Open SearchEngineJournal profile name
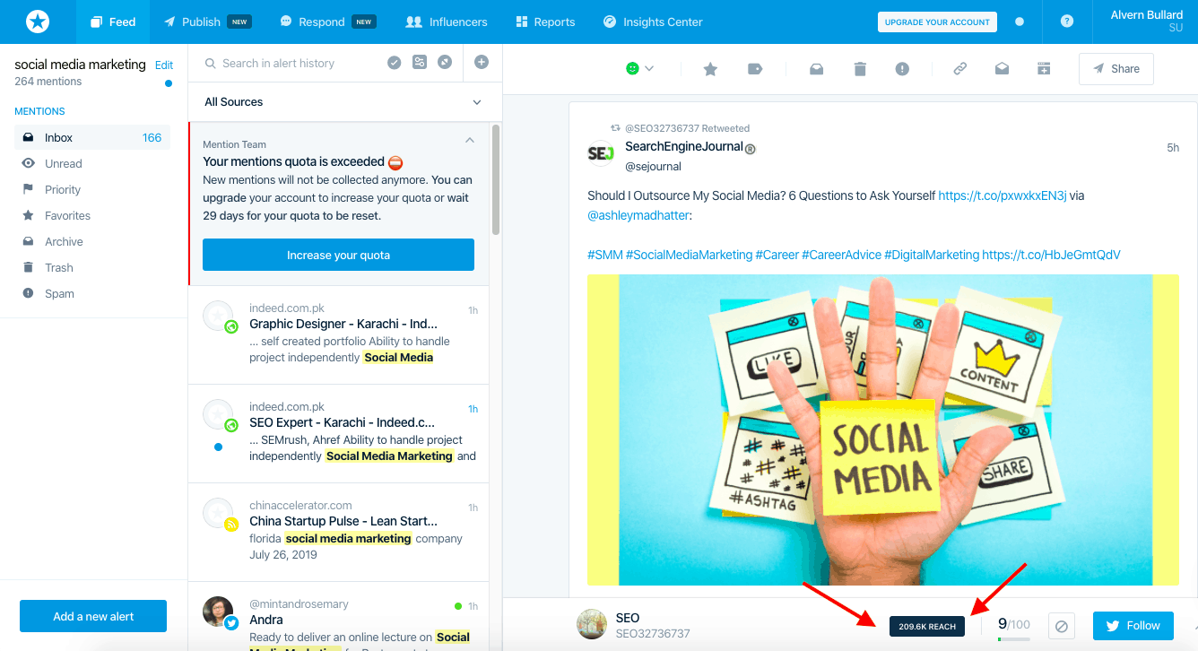Screen dimensions: 1198x651 point(684,147)
